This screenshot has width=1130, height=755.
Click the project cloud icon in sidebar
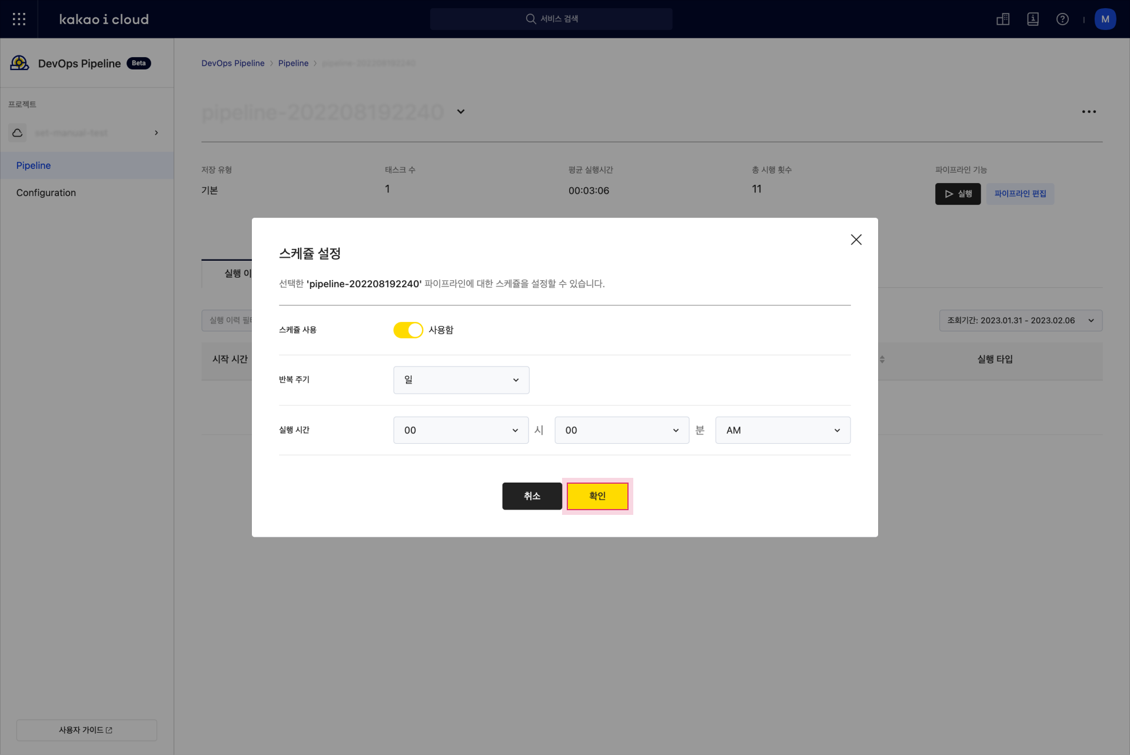pos(18,132)
